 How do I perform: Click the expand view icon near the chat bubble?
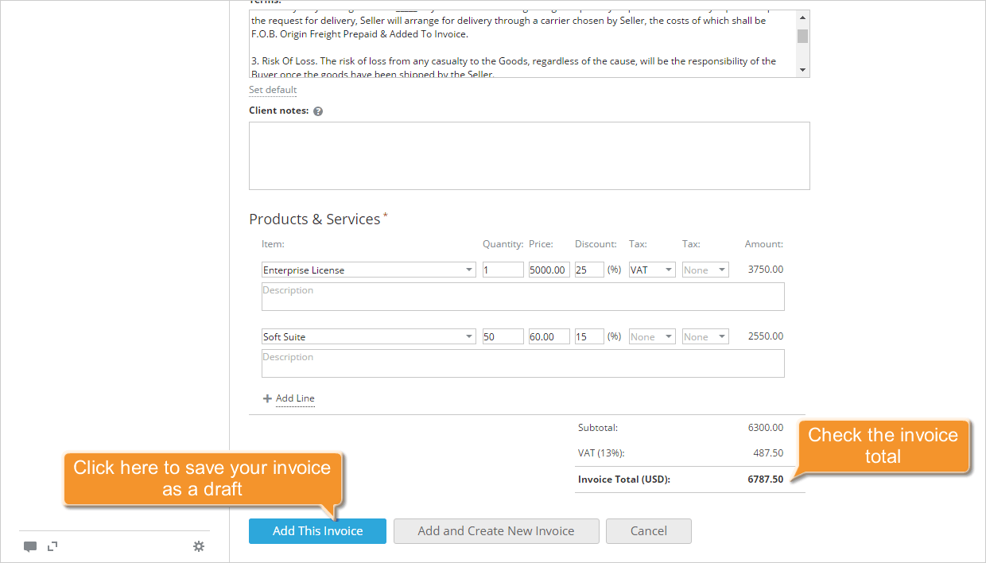[x=52, y=546]
